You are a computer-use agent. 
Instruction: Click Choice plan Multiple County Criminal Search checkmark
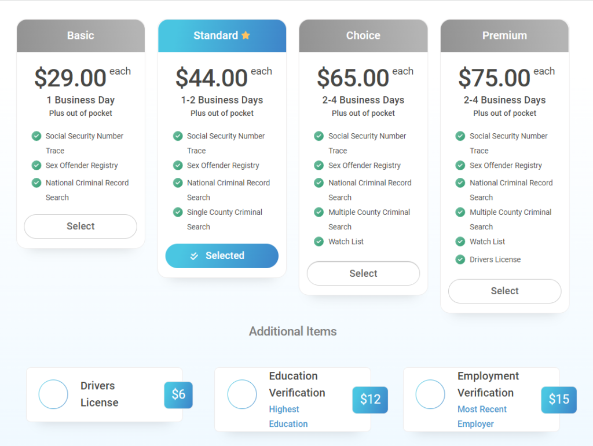[x=319, y=212]
